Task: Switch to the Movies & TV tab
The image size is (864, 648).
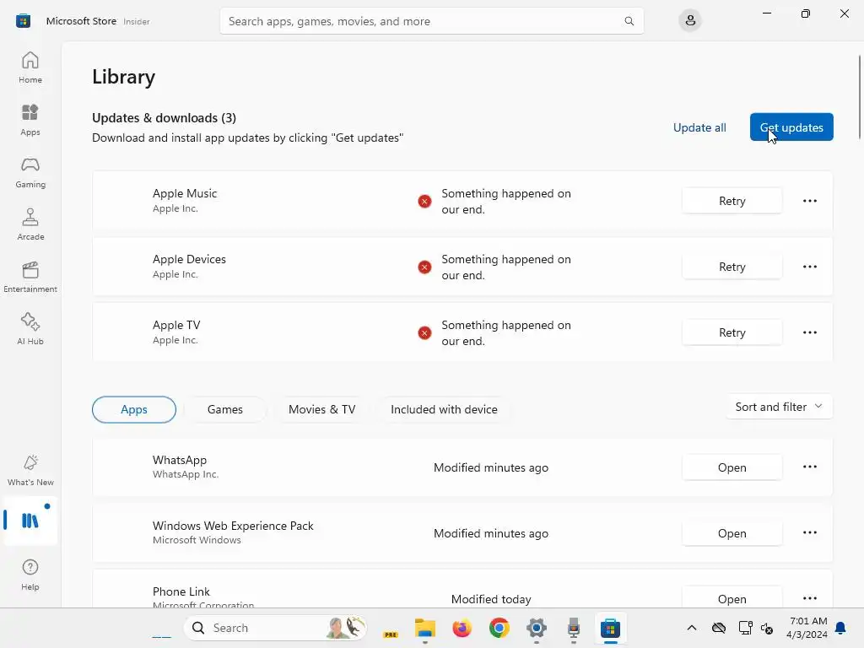Action: (321, 409)
